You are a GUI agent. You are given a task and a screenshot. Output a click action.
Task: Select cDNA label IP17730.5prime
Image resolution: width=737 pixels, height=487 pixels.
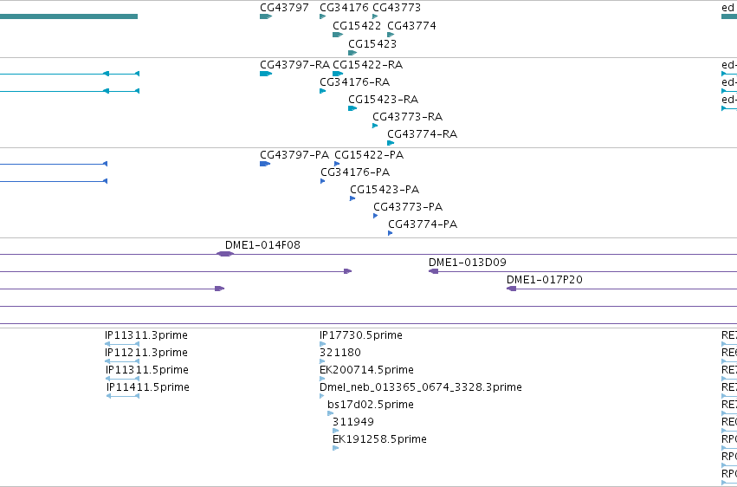pyautogui.click(x=361, y=335)
